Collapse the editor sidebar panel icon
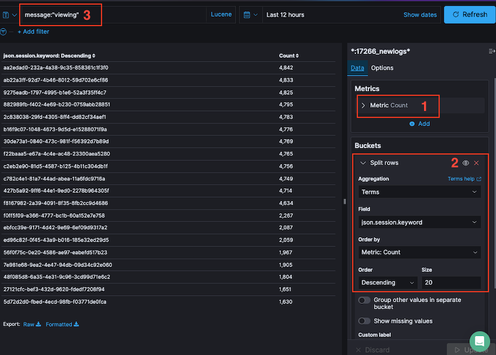The height and width of the screenshot is (355, 496). coord(491,51)
